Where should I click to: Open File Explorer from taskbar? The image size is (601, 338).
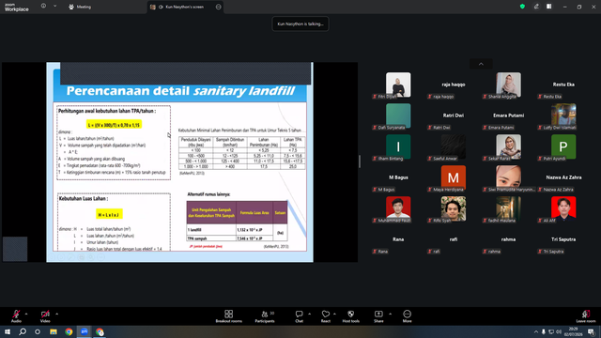click(x=54, y=331)
